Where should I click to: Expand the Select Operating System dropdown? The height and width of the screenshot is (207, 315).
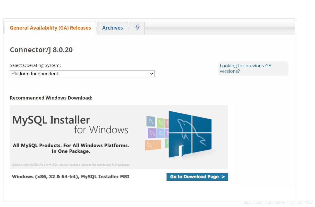coord(82,74)
